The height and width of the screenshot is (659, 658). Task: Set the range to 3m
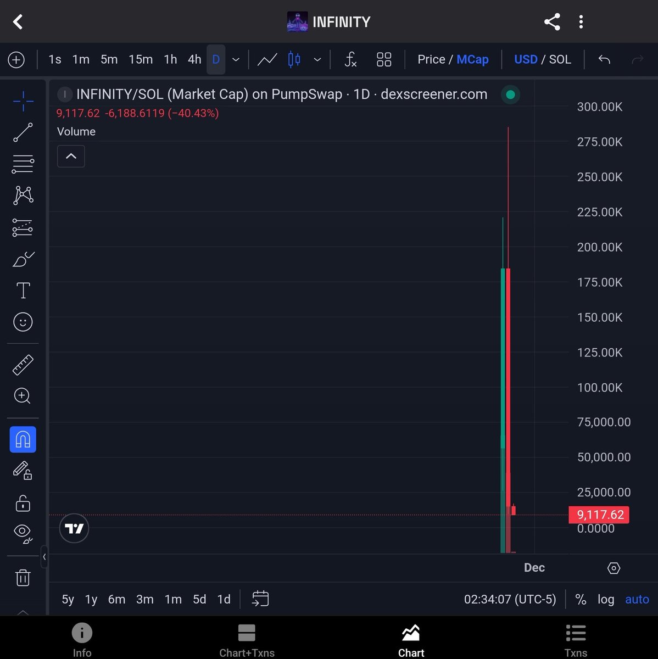coord(145,599)
